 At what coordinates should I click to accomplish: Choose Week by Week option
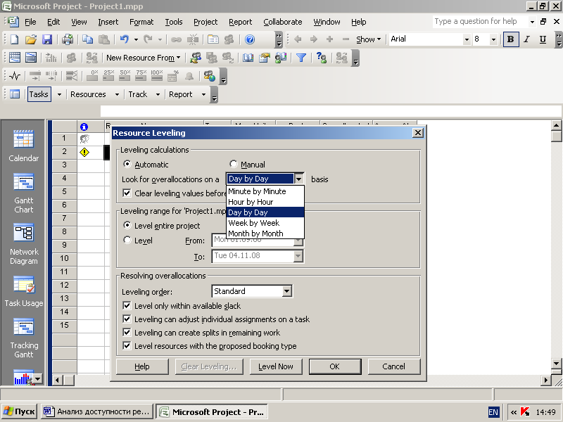265,223
